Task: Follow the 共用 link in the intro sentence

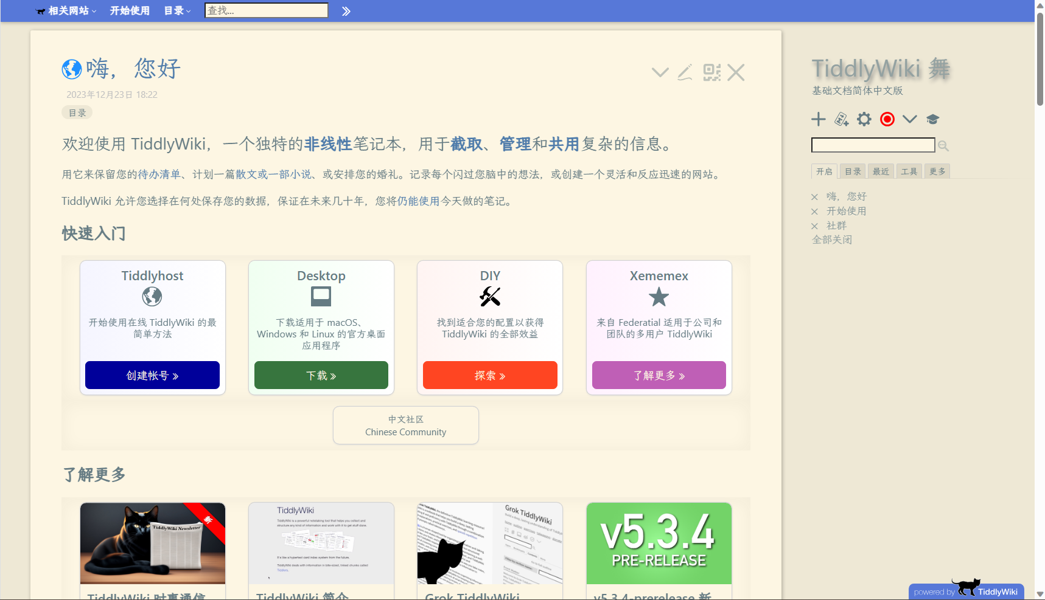Action: point(564,144)
